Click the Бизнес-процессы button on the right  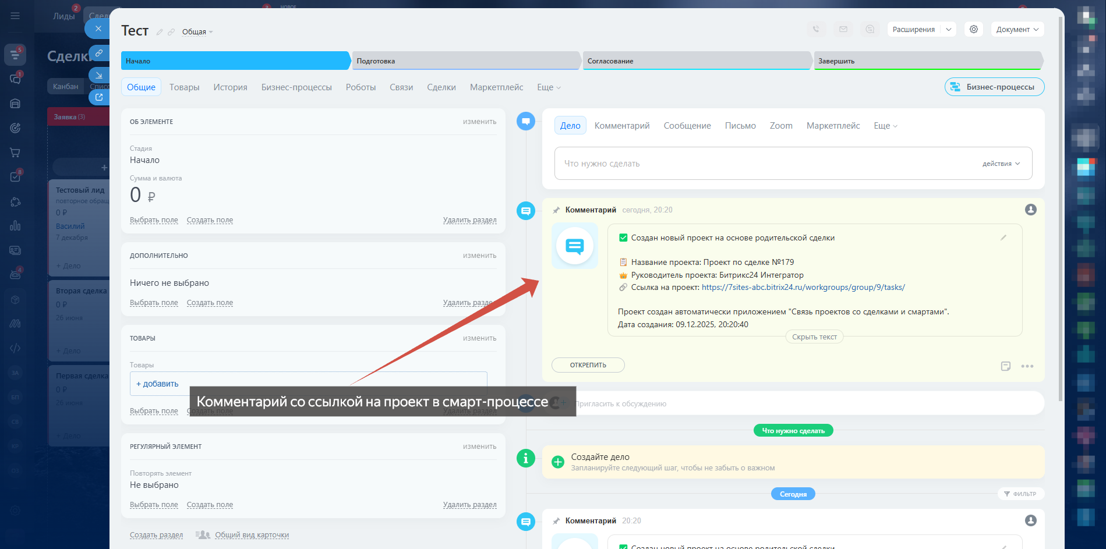[x=994, y=87]
